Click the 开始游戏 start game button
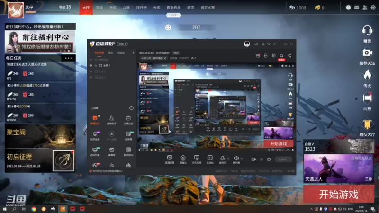379x213 pixels. (339, 194)
